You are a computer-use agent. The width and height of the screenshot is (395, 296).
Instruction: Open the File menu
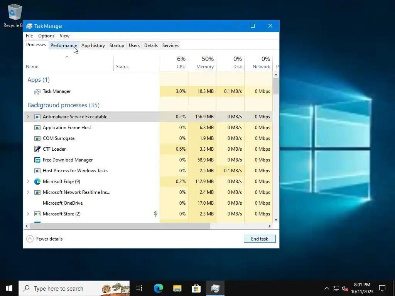(x=29, y=36)
